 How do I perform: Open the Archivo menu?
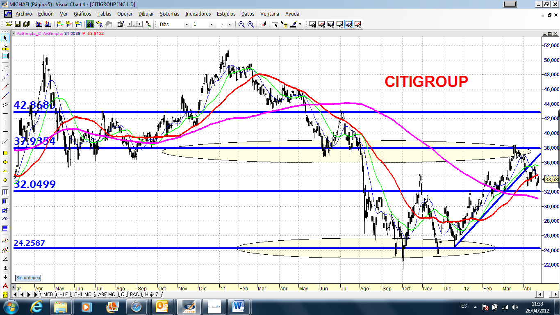tap(24, 14)
